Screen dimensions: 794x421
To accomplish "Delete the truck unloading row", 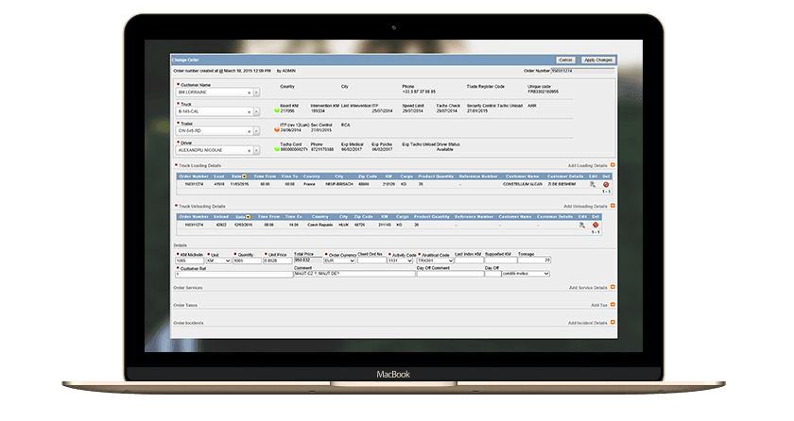I will tap(596, 226).
